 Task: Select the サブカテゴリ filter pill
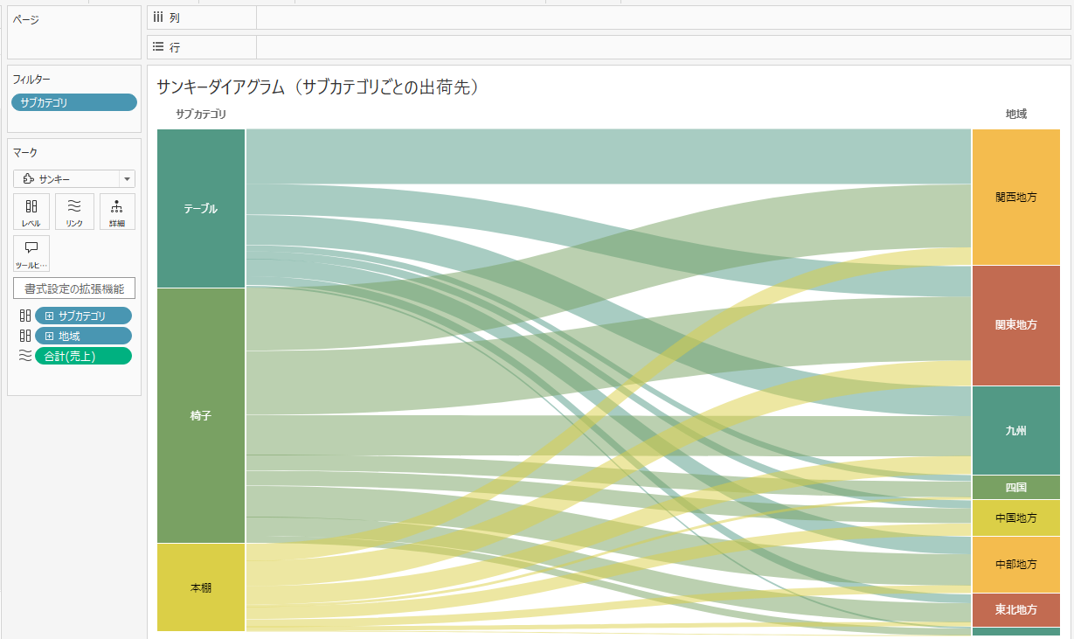coord(73,102)
